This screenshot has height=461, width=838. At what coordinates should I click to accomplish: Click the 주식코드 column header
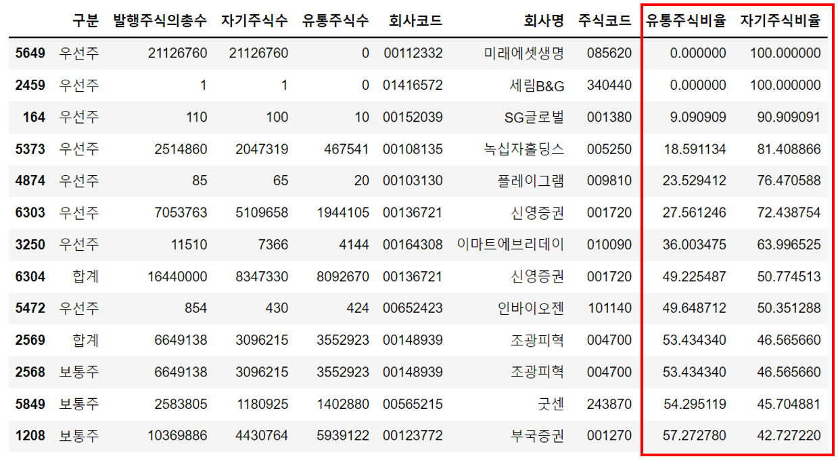tap(605, 21)
